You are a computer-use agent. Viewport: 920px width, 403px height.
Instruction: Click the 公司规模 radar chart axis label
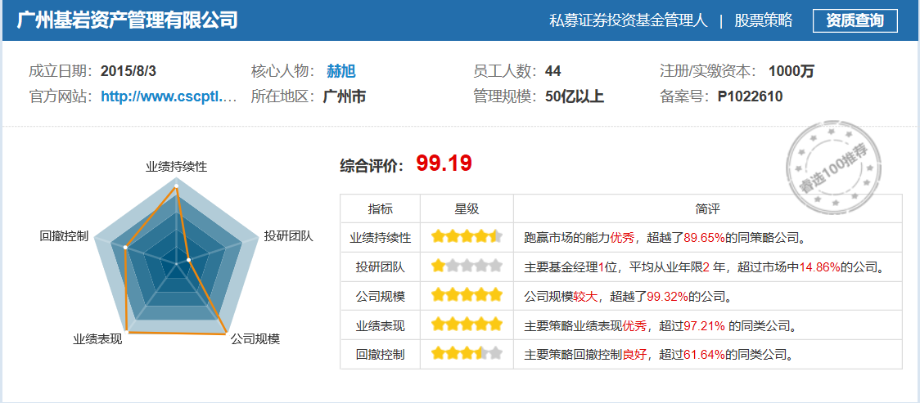pyautogui.click(x=255, y=339)
